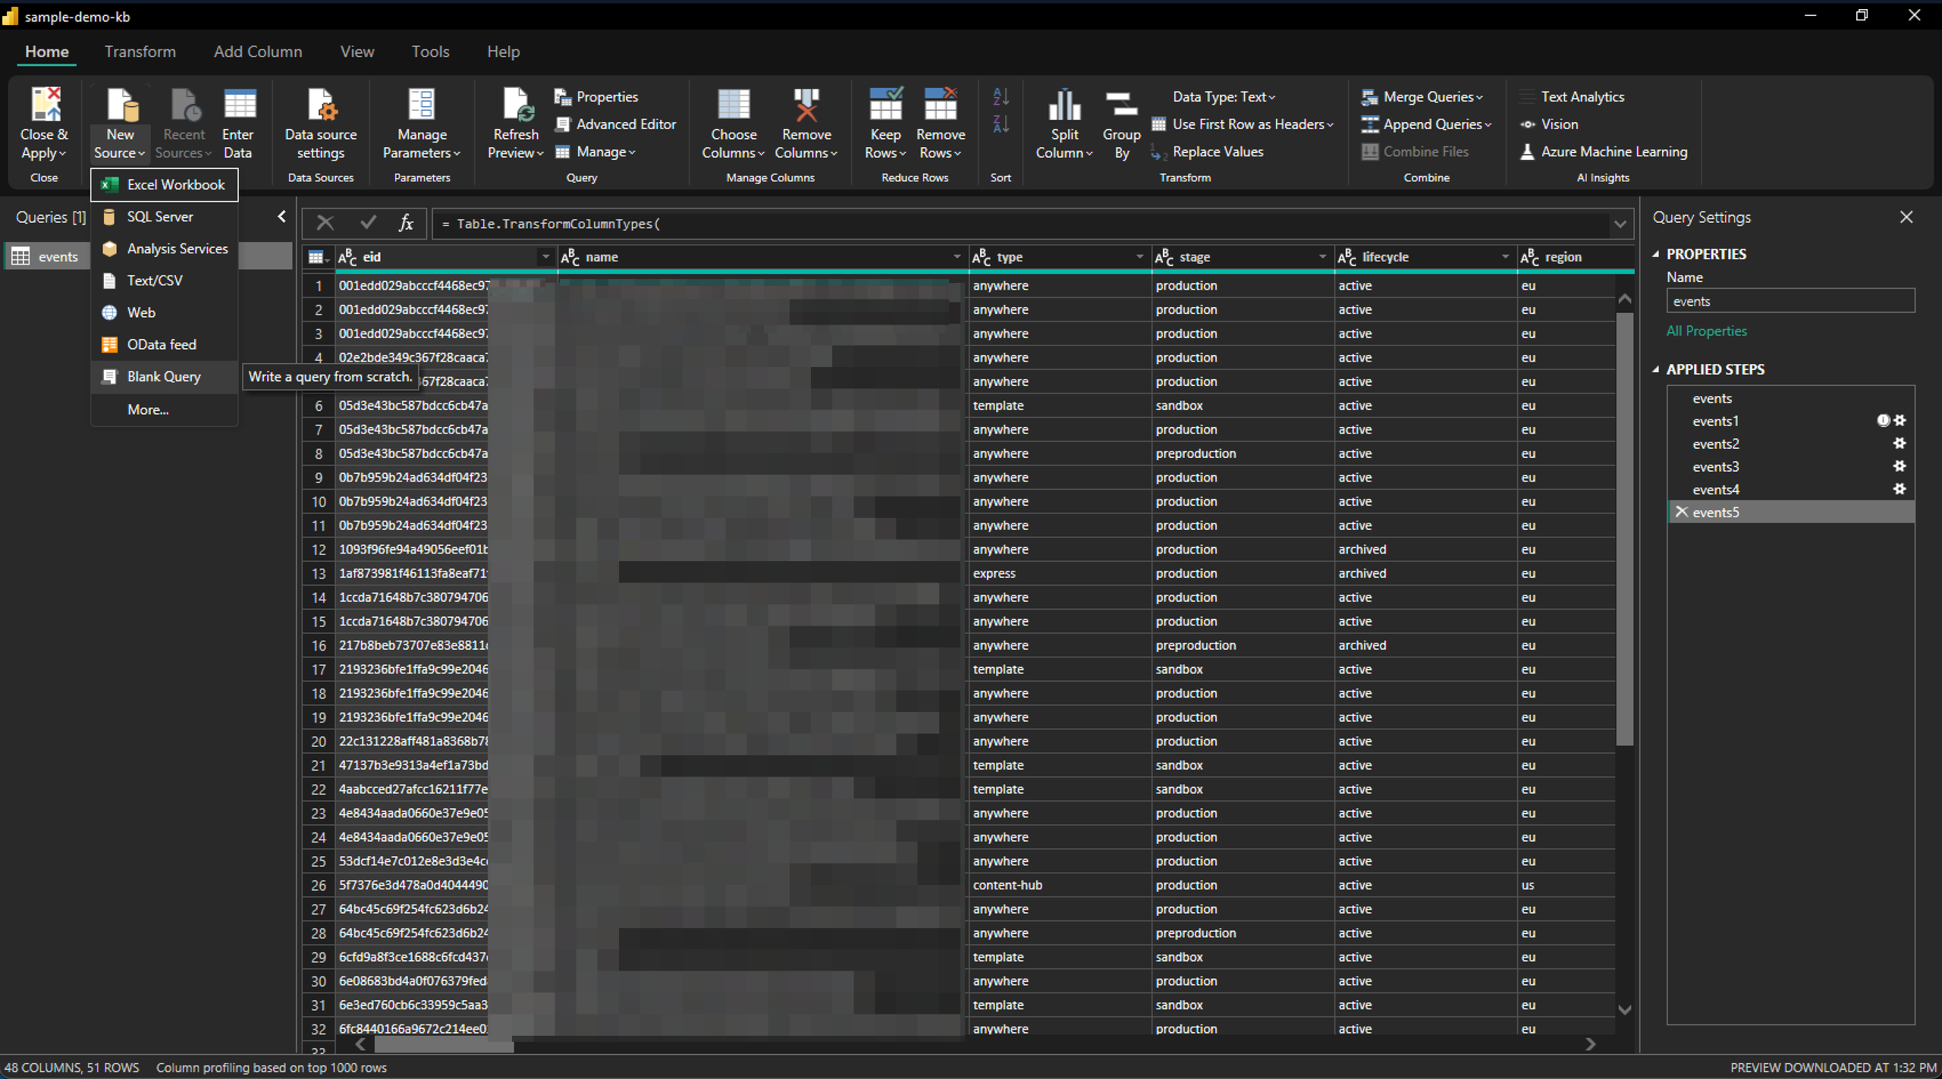
Task: Open the Manage dropdown in Query group
Action: 595,152
